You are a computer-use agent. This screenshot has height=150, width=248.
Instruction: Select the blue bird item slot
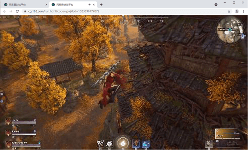point(146,144)
